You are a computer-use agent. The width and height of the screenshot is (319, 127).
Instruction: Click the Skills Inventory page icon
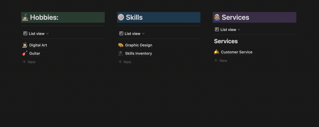pyautogui.click(x=121, y=53)
